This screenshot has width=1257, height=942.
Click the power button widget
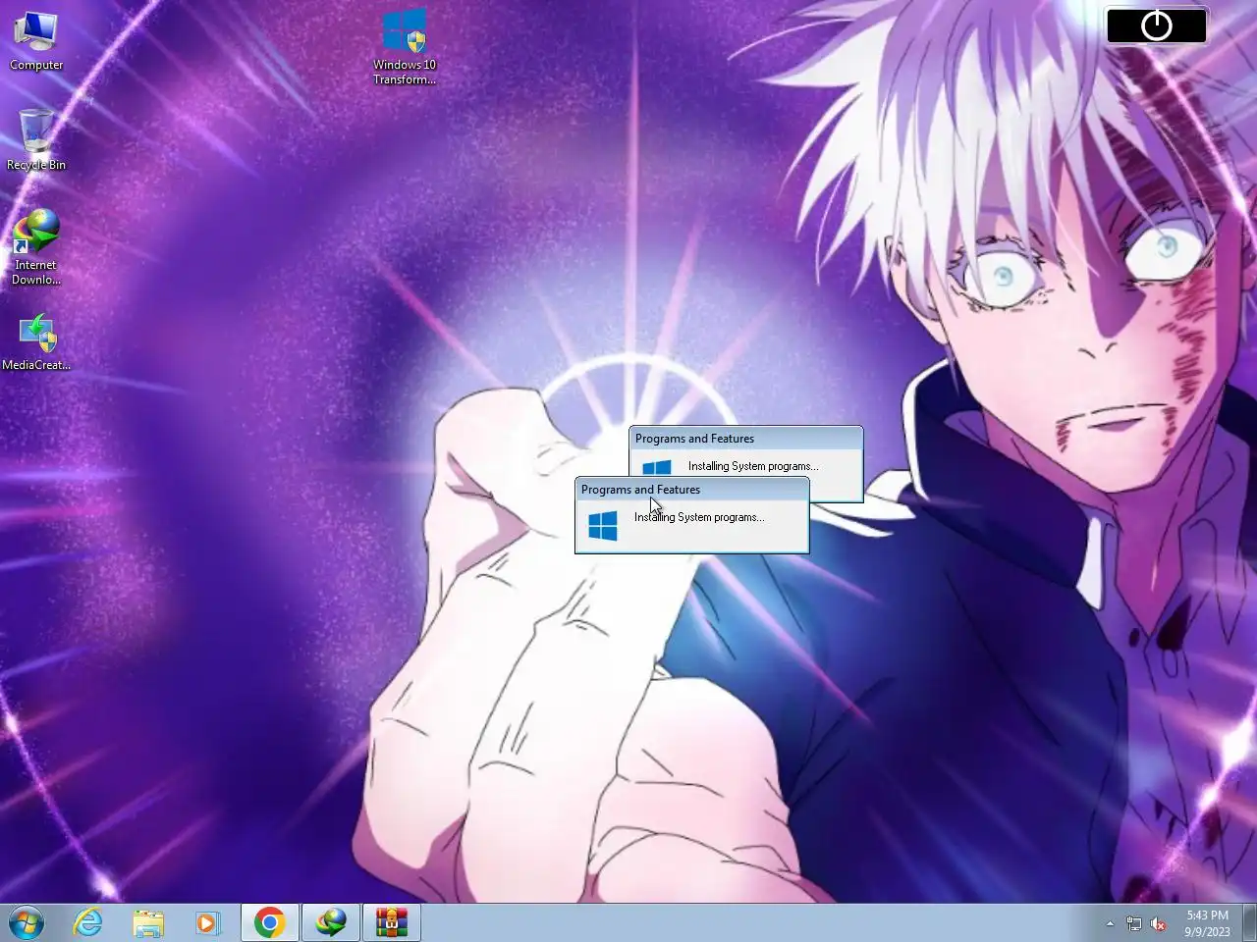(x=1157, y=26)
